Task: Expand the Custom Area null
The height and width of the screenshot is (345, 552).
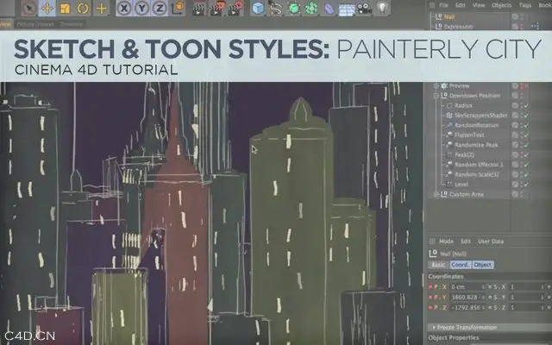Action: click(436, 194)
